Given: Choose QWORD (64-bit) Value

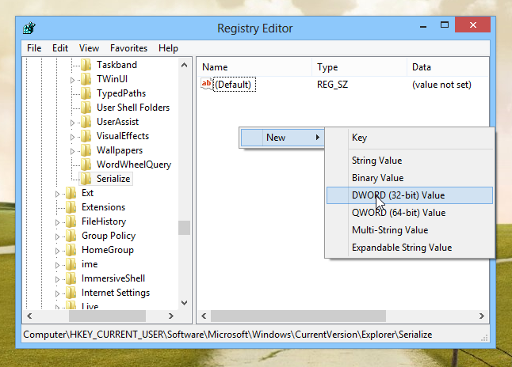Looking at the screenshot, I should click(x=410, y=213).
